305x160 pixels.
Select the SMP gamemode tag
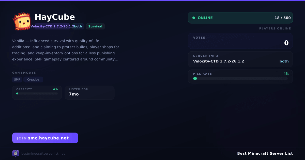click(17, 79)
